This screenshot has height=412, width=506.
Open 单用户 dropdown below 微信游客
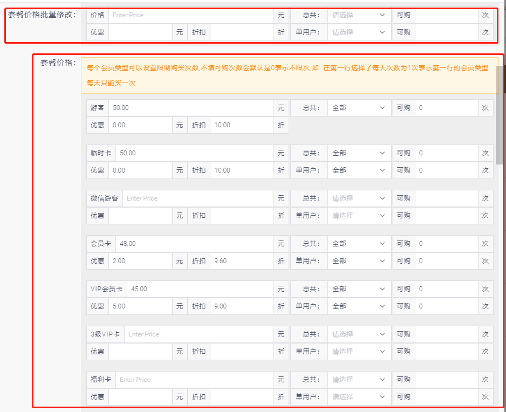[x=359, y=216]
